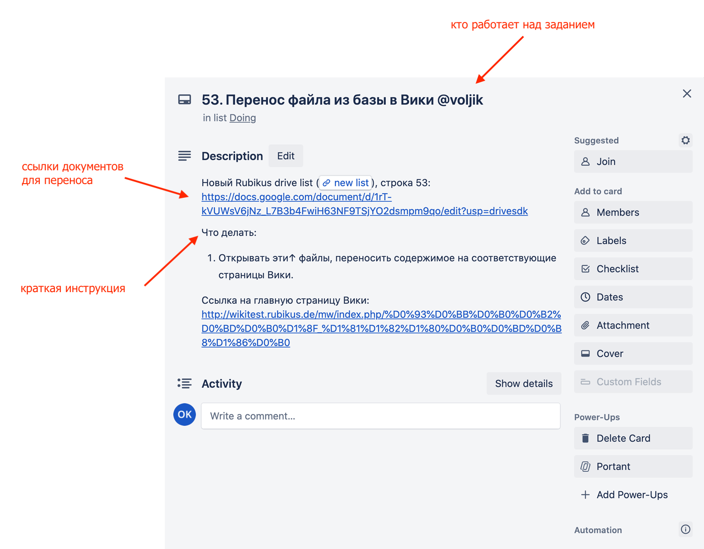Viewport: 704px width, 549px height.
Task: Edit the card description
Action: [286, 156]
